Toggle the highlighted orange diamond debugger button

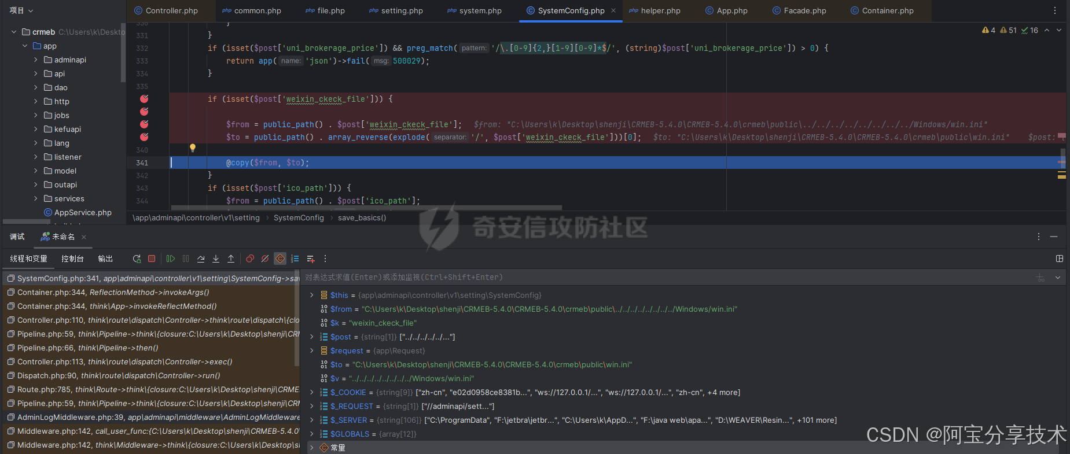(280, 259)
